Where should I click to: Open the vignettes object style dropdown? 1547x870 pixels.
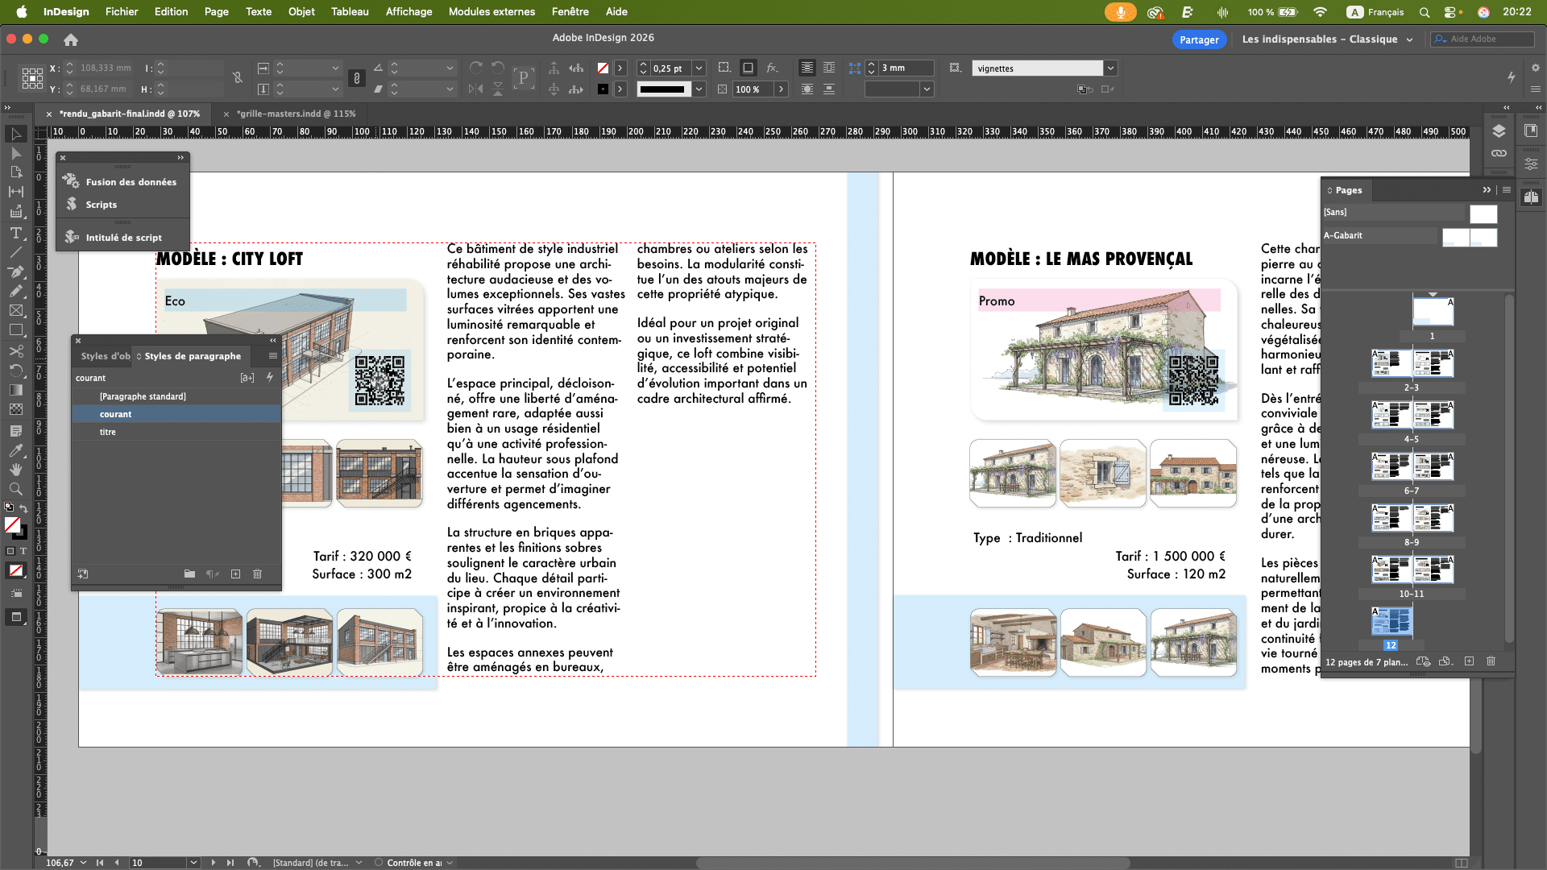tap(1110, 68)
